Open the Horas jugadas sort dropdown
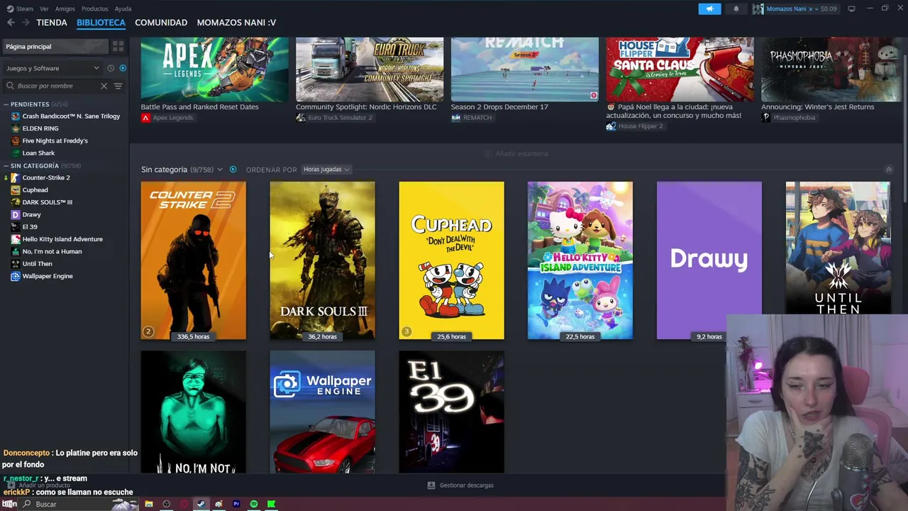 tap(326, 170)
